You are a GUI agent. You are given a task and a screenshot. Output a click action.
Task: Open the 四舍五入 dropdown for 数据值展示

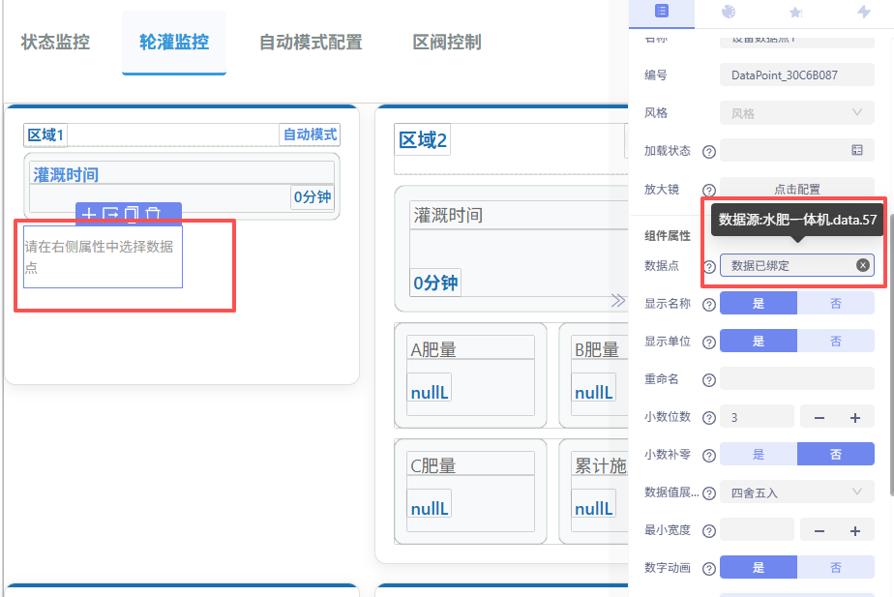795,492
